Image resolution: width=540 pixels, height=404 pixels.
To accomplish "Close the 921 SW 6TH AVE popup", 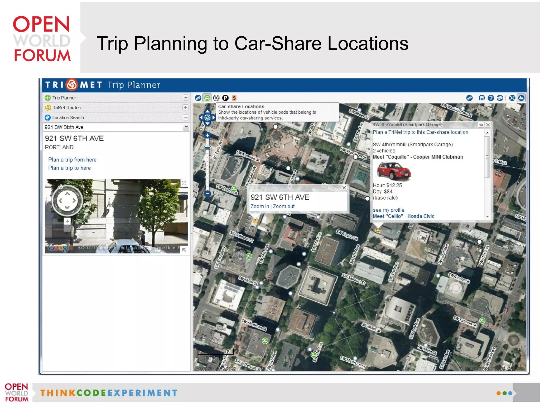I will (344, 187).
